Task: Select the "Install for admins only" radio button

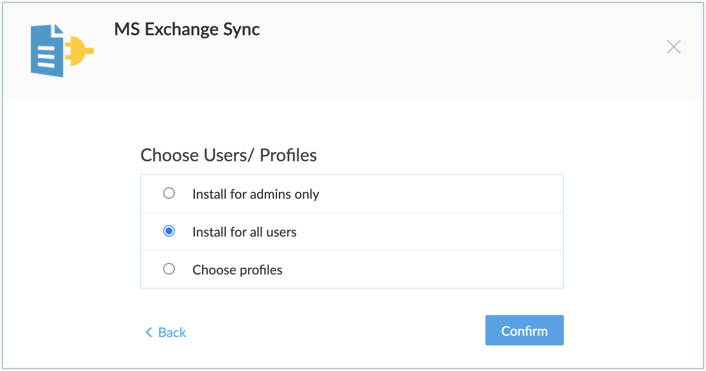Action: [x=169, y=193]
